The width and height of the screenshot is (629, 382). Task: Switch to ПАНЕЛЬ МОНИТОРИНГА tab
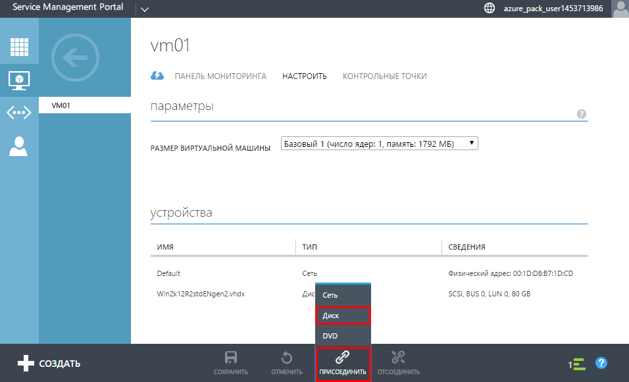(x=220, y=76)
